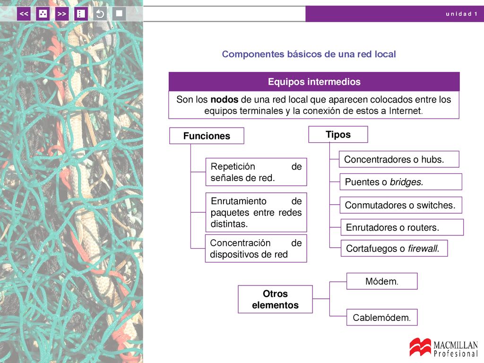Click 'Enrutadores o routers.' item

pyautogui.click(x=402, y=227)
